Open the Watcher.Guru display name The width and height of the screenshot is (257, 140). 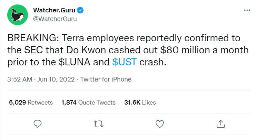coord(54,10)
